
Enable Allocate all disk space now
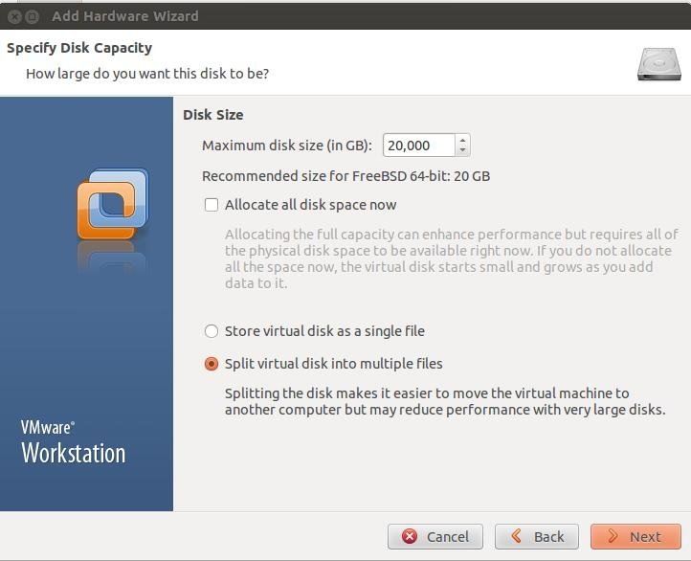(212, 205)
